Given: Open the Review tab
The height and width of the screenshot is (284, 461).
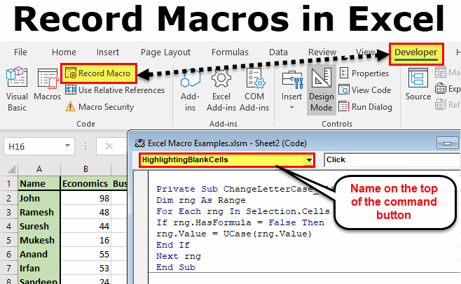Looking at the screenshot, I should (322, 52).
